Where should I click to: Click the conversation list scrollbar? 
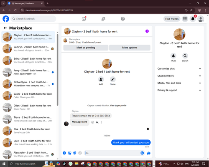click(58, 70)
